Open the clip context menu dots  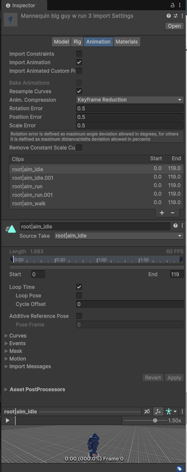point(182,226)
